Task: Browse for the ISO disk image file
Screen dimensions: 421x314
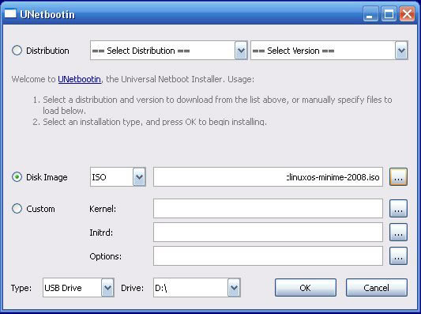Action: pyautogui.click(x=398, y=177)
